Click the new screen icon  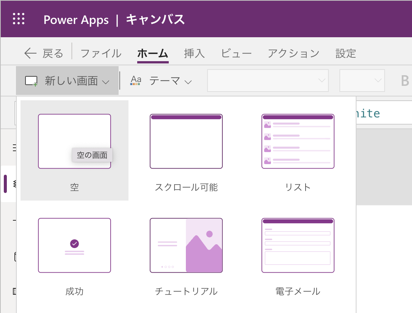pyautogui.click(x=31, y=81)
